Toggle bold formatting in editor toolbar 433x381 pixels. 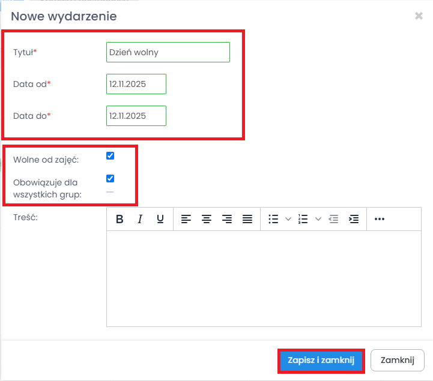(120, 220)
